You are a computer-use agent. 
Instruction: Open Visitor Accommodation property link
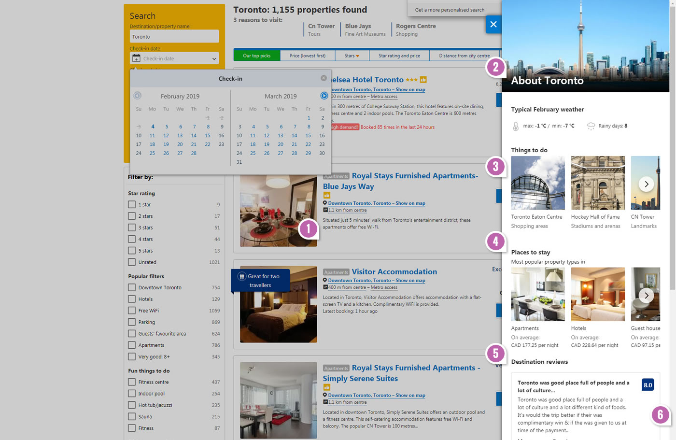coord(394,272)
